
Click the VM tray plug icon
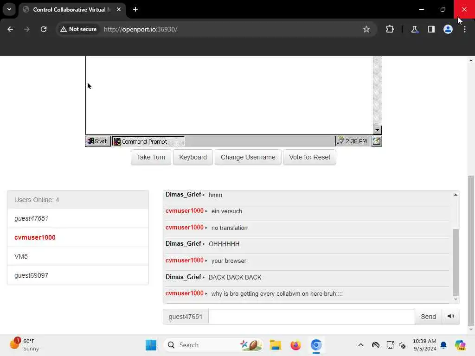pos(340,141)
